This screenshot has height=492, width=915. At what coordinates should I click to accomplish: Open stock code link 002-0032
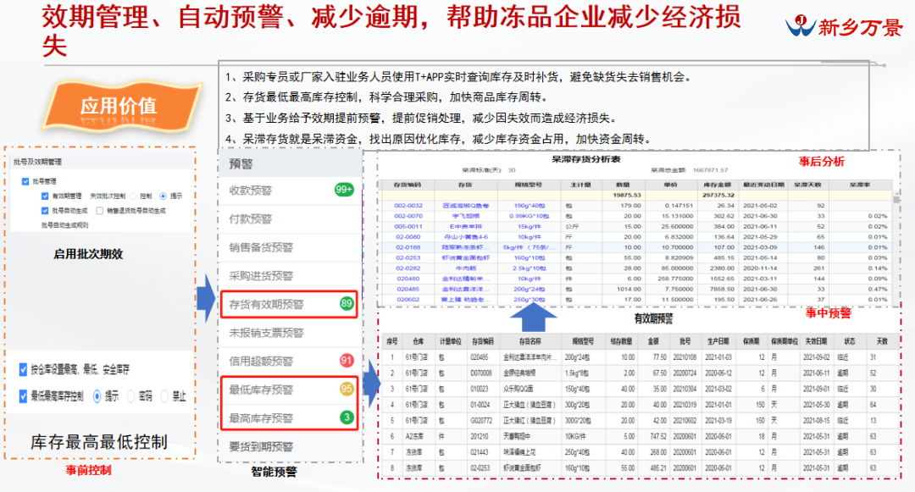(408, 204)
